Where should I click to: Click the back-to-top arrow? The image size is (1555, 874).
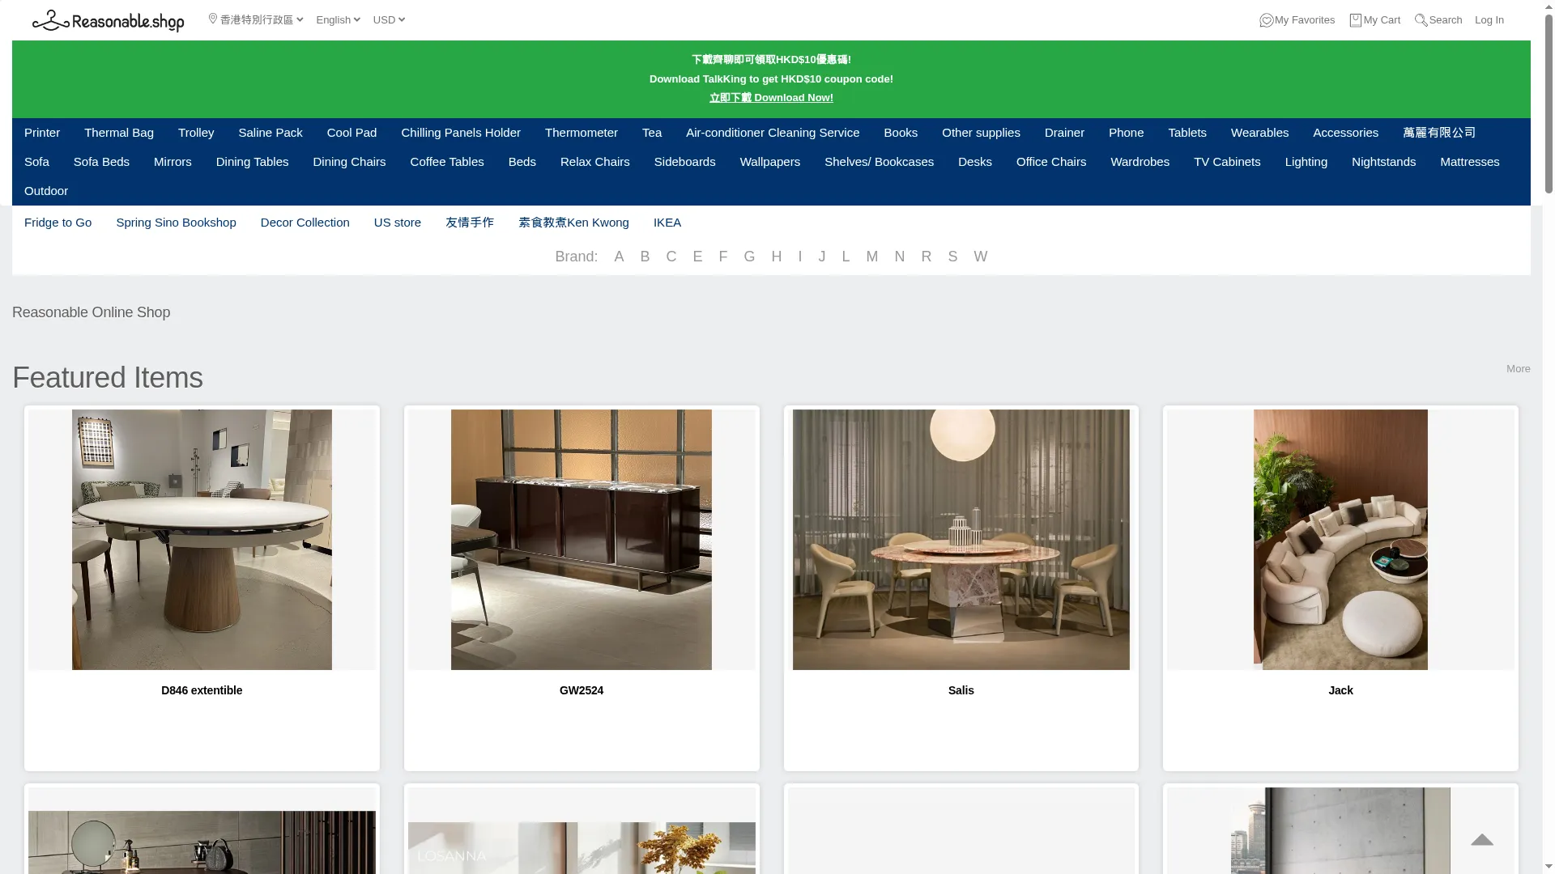pos(1482,840)
